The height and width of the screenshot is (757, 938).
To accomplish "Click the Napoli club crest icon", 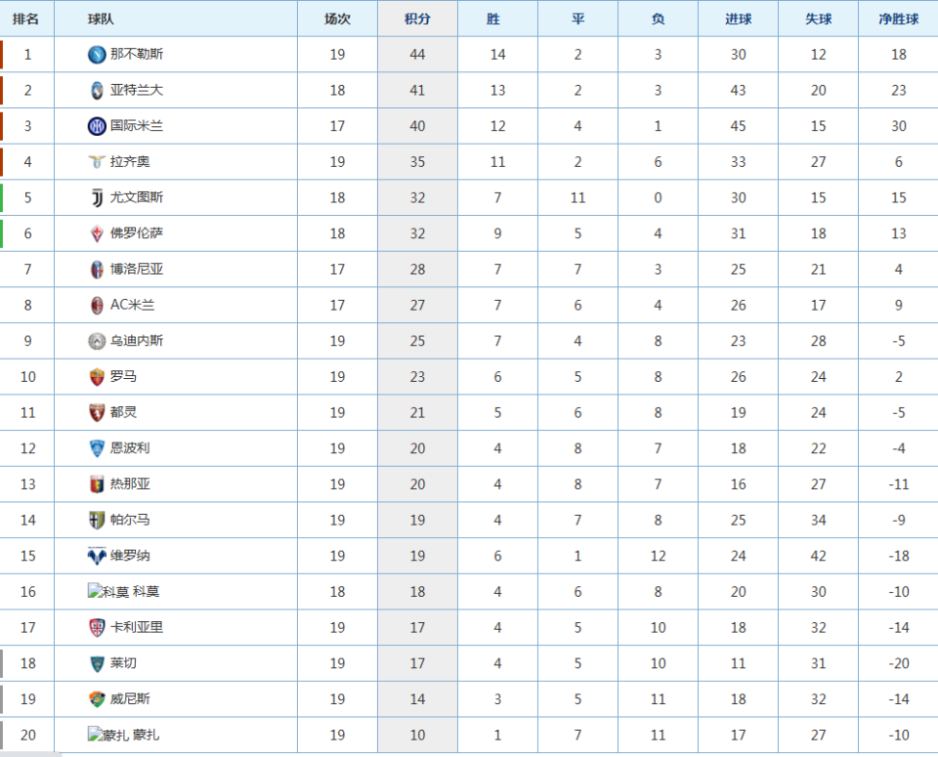I will pos(97,55).
